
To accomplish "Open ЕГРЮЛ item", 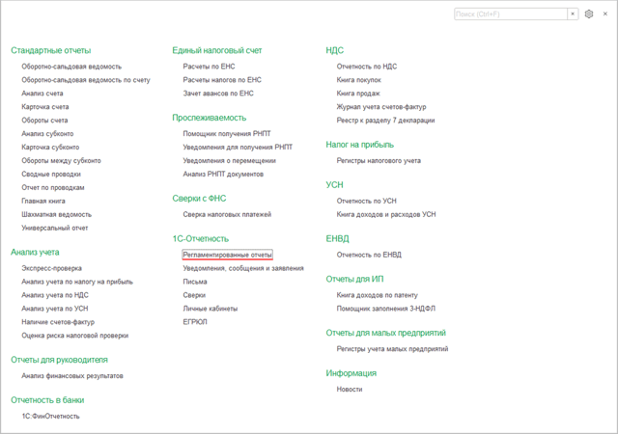I will 195,322.
